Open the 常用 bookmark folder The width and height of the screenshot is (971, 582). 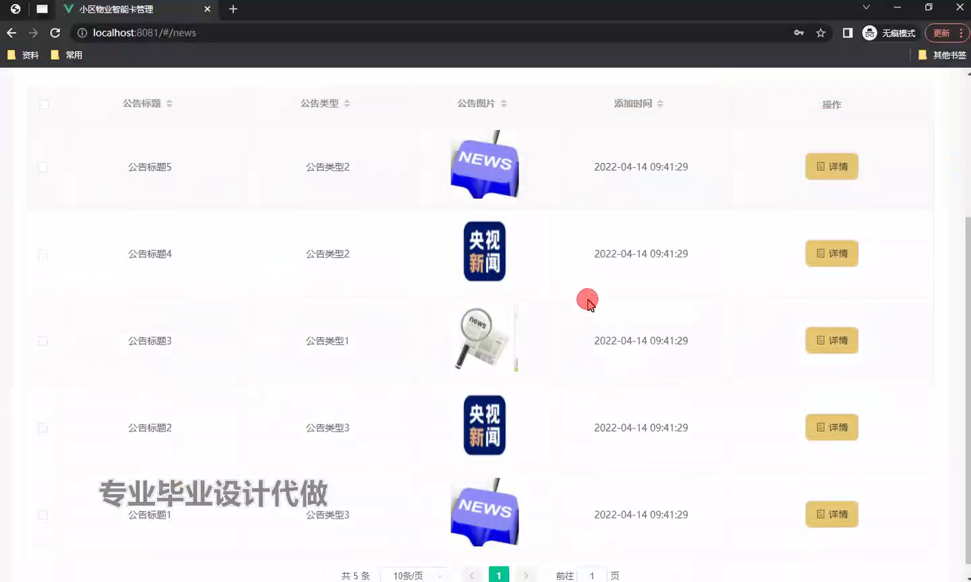[67, 55]
